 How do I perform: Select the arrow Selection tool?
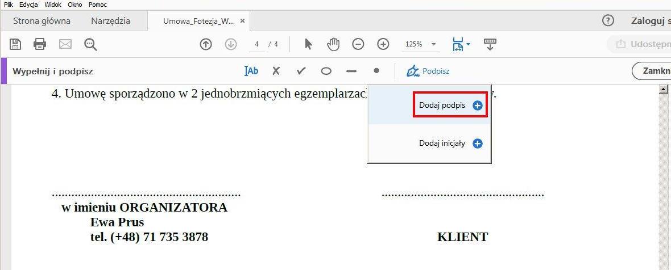click(x=309, y=44)
